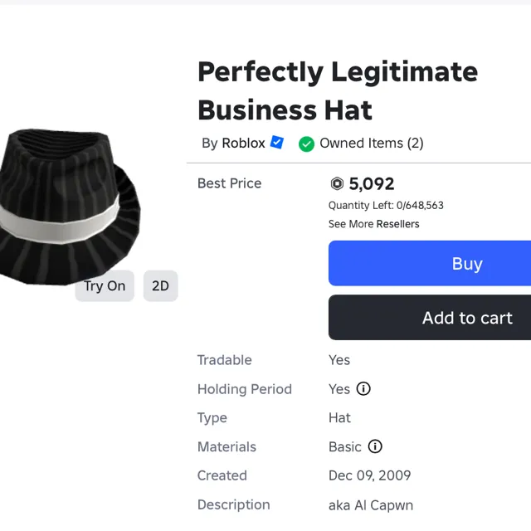Click the blue verified badge beside Roblox

click(x=277, y=143)
